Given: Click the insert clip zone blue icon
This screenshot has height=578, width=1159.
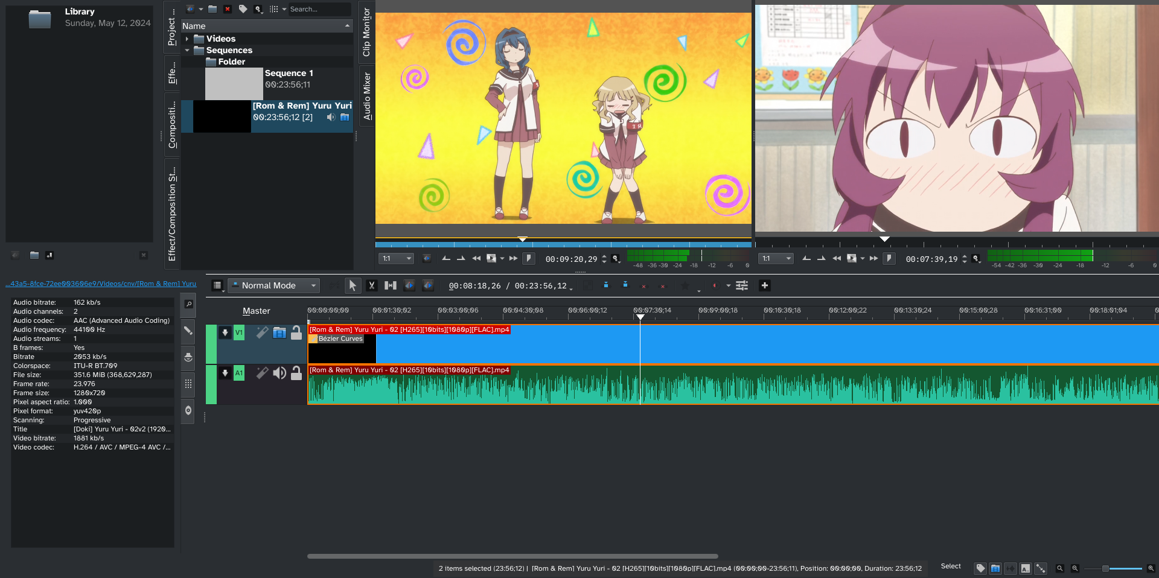Looking at the screenshot, I should click(606, 285).
